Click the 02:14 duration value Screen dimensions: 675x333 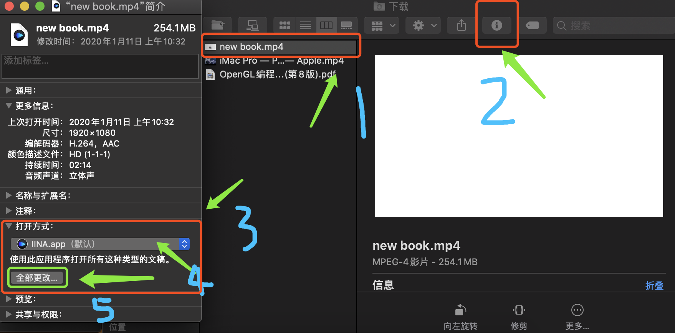coord(80,165)
